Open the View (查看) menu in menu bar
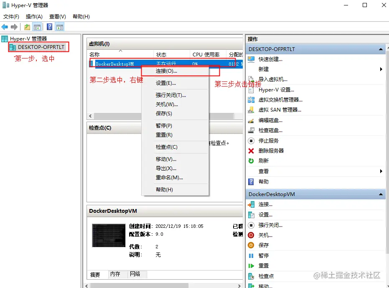The image size is (389, 288). coord(58,17)
